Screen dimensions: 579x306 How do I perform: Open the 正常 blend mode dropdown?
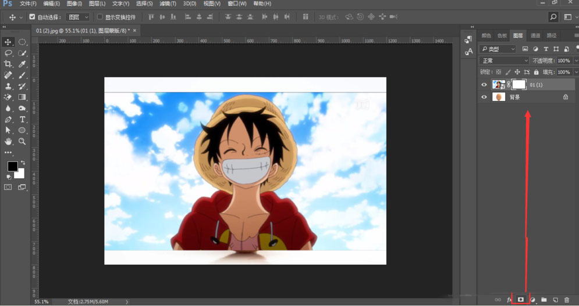[504, 60]
